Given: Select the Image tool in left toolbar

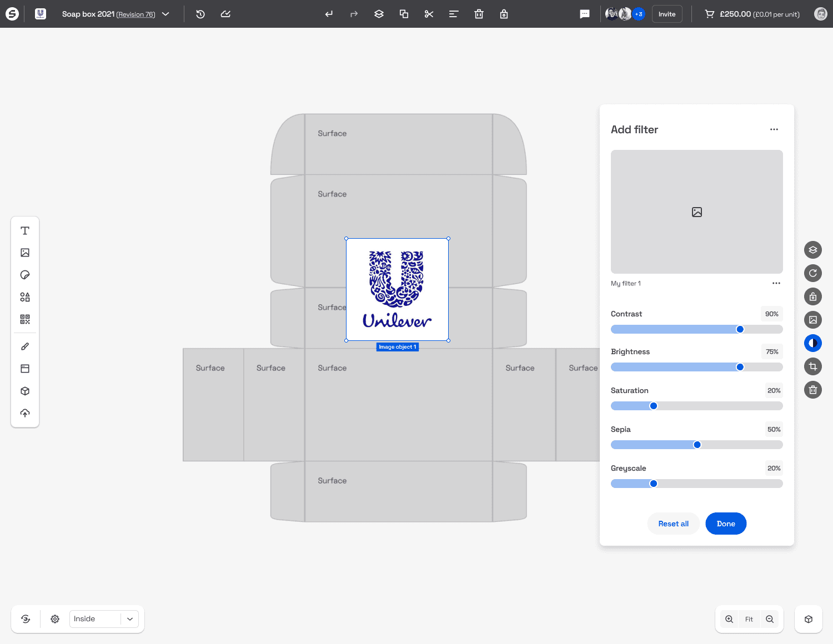Looking at the screenshot, I should point(25,253).
